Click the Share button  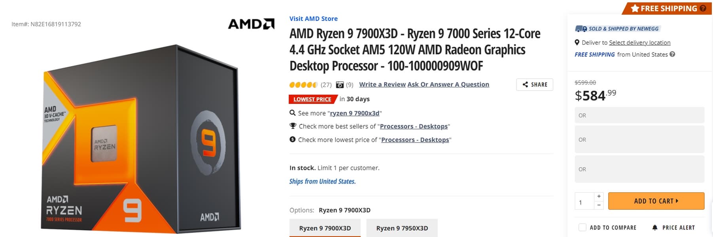point(534,85)
